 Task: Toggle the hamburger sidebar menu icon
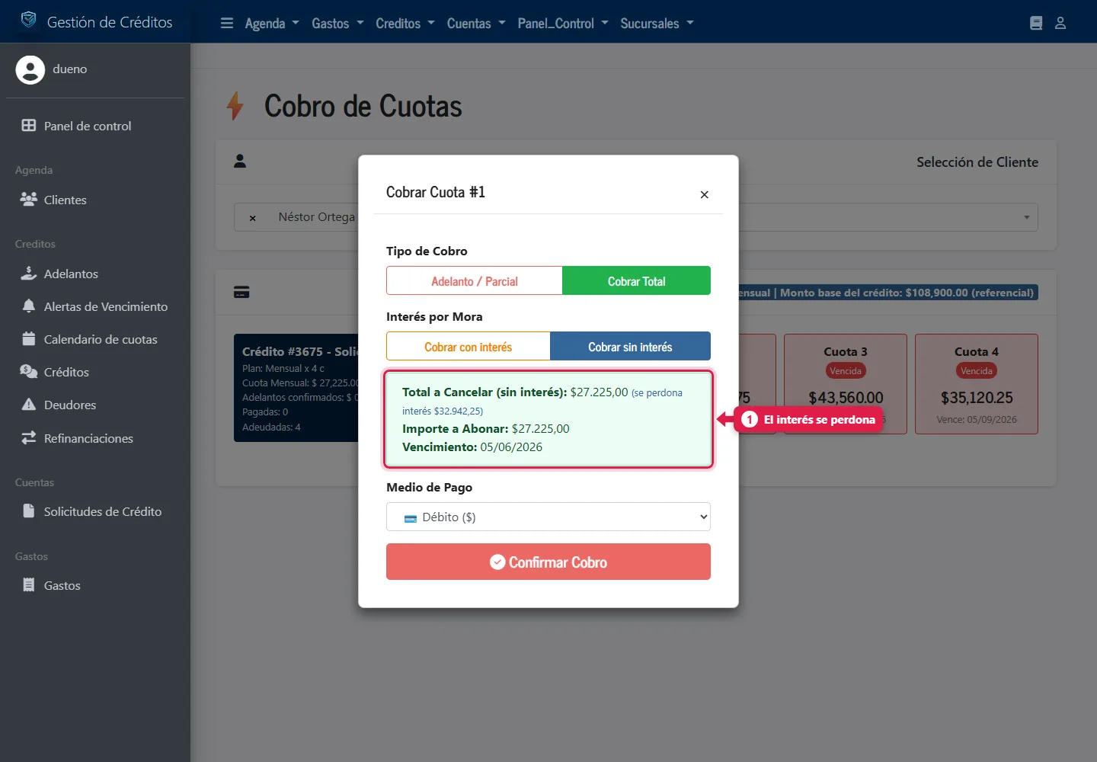click(227, 23)
